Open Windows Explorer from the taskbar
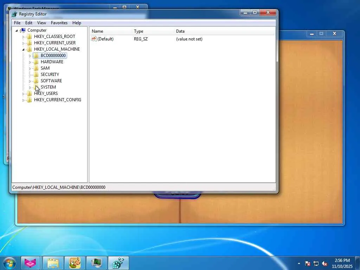This screenshot has height=270, width=360. [x=53, y=263]
